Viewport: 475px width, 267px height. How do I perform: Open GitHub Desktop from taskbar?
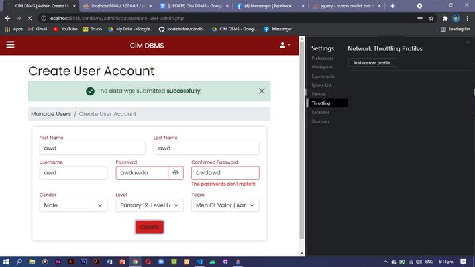pos(225,262)
